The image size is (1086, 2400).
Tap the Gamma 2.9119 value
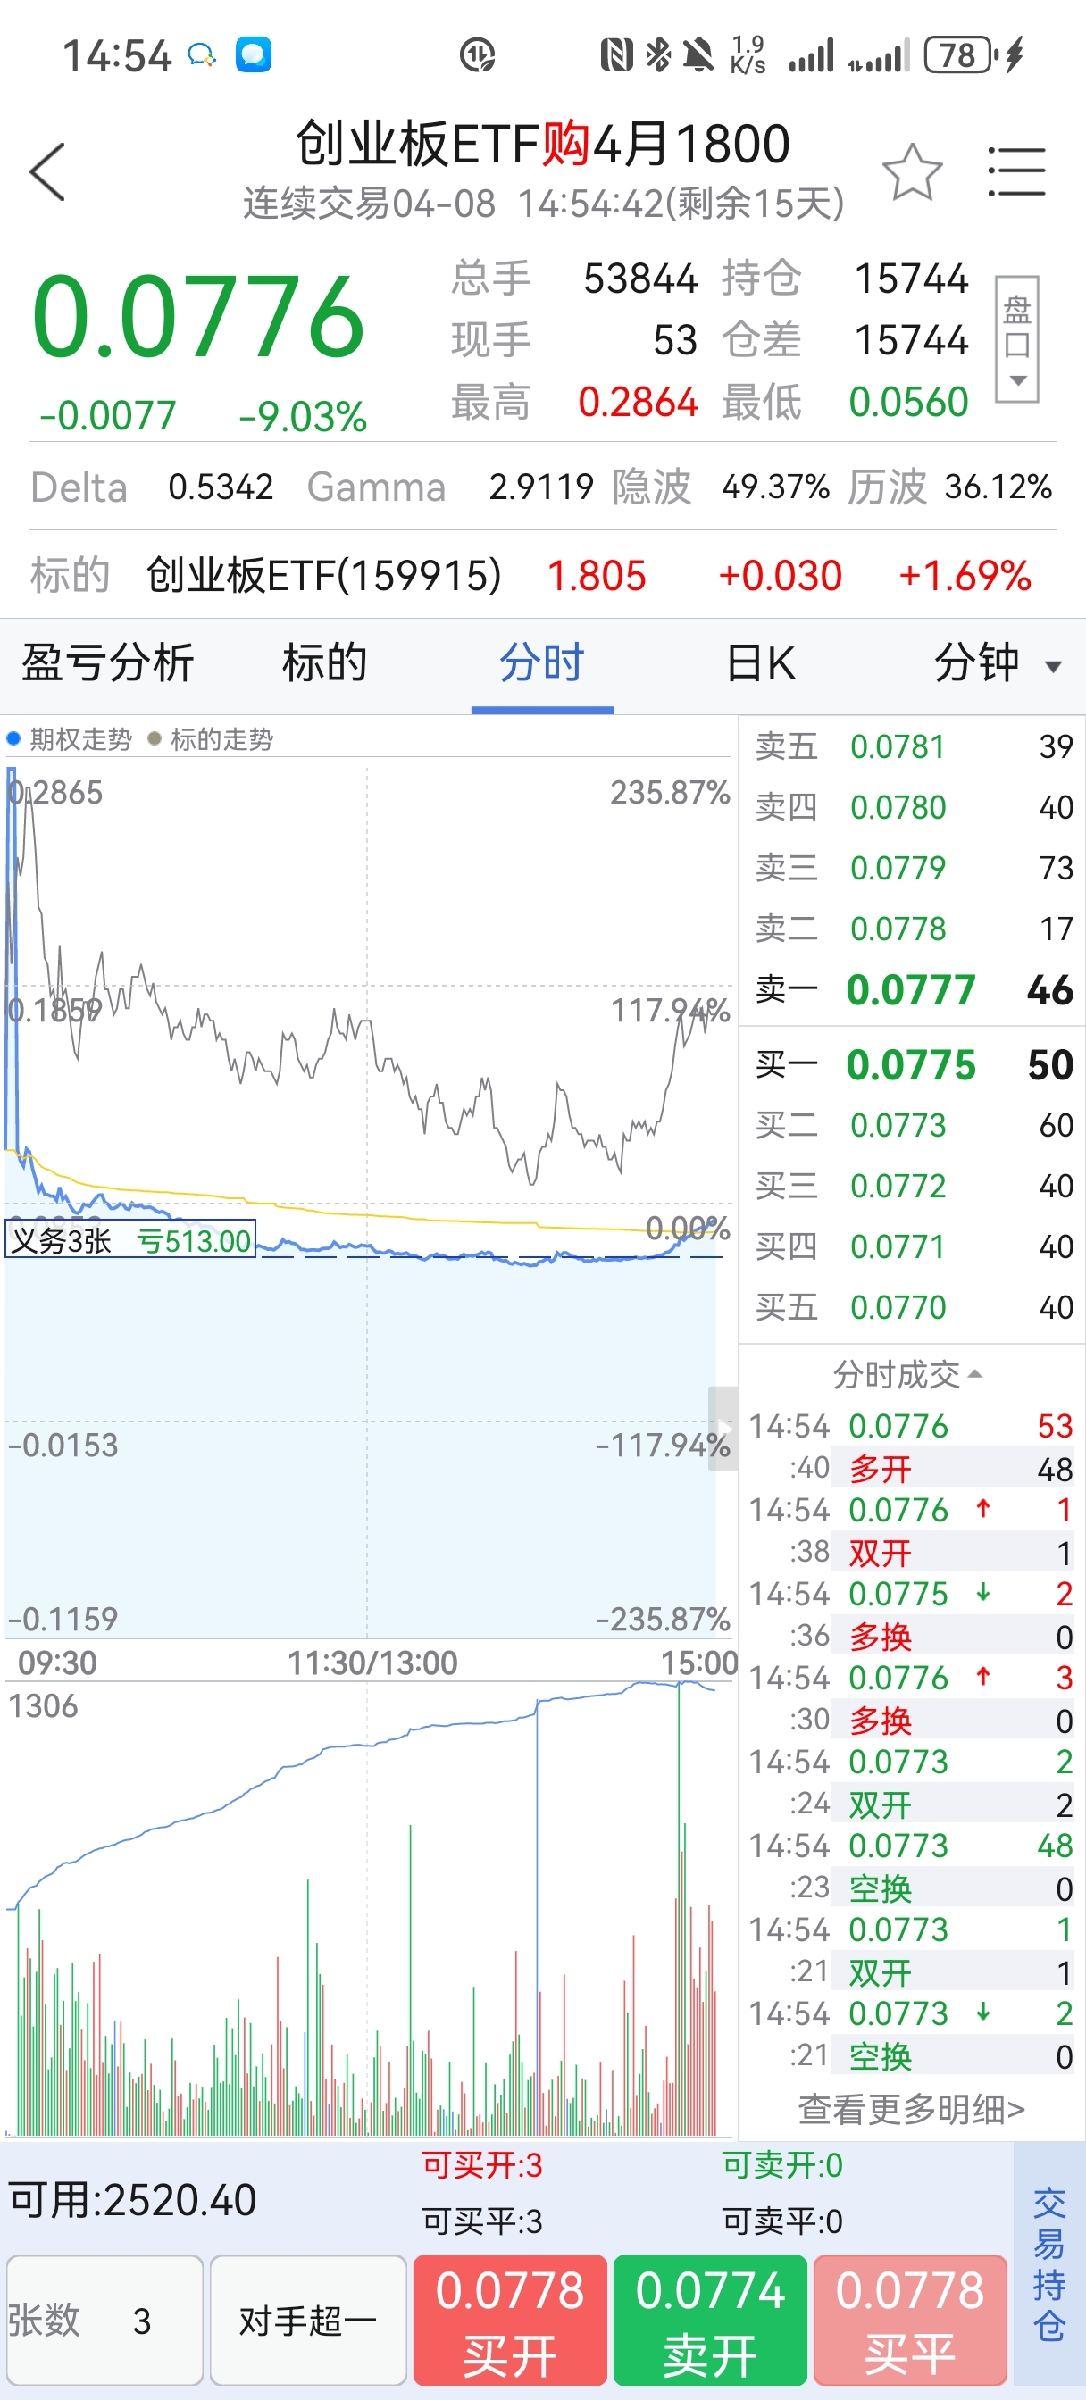pos(541,487)
